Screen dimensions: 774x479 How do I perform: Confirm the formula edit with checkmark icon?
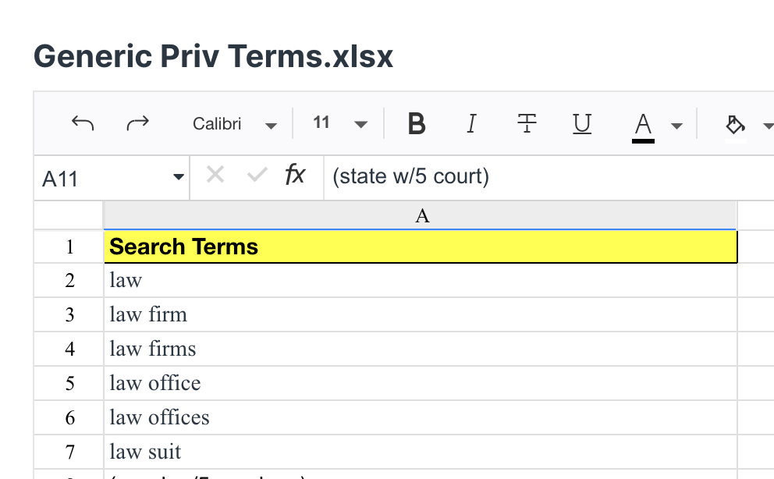(x=257, y=175)
